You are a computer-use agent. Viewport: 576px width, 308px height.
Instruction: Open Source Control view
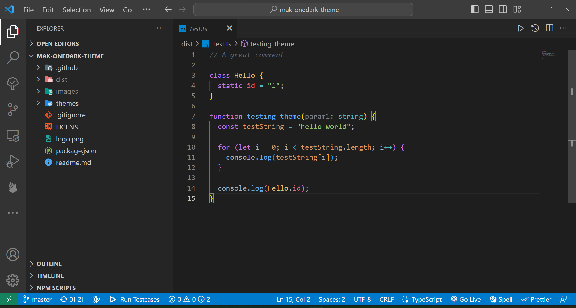(13, 109)
